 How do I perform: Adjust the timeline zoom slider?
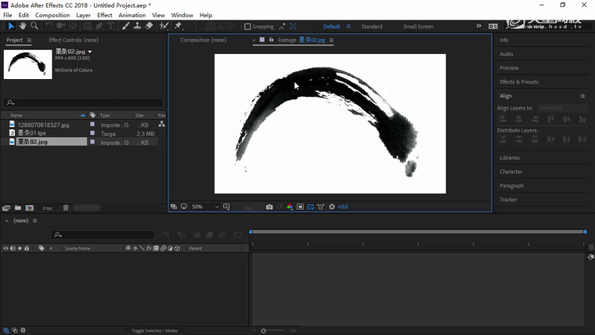tap(264, 330)
